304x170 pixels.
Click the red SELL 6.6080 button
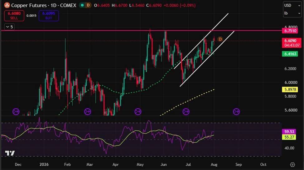tap(14, 16)
